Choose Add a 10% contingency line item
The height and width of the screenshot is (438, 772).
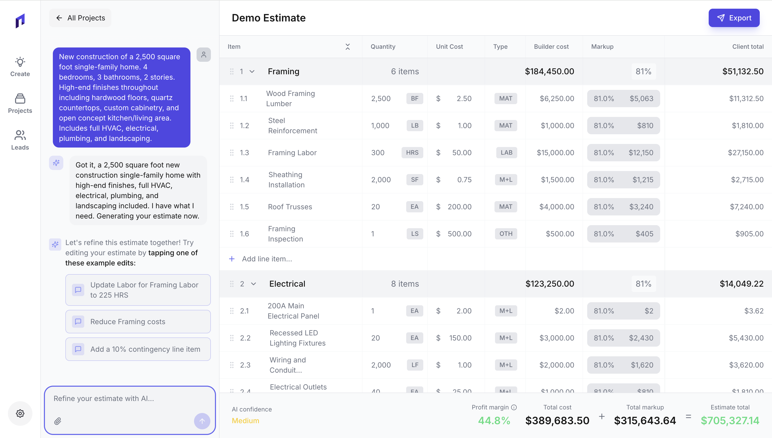[x=138, y=349]
